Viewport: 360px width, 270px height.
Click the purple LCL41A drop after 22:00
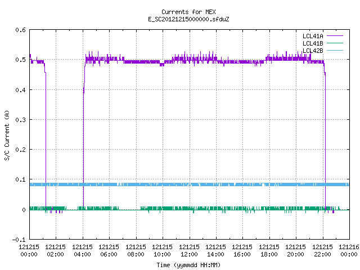(x=325, y=140)
